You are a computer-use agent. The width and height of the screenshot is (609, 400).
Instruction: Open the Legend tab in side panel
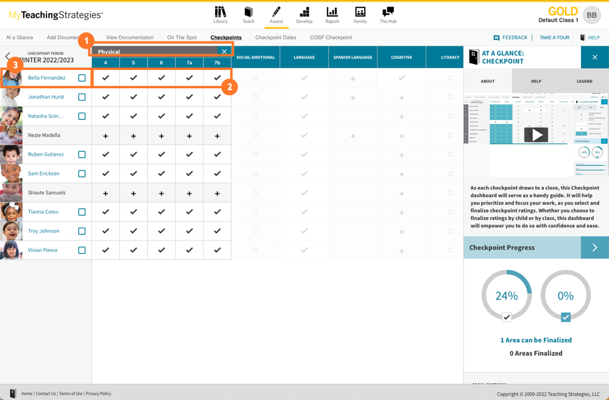[x=584, y=81]
